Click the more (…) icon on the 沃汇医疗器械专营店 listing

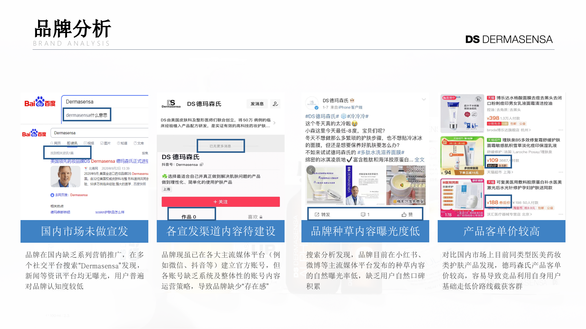tap(561, 214)
